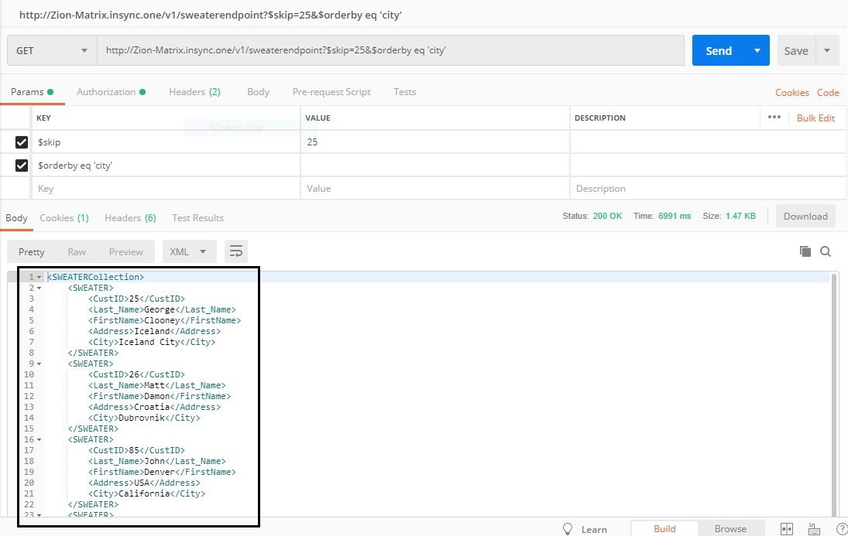Switch from Build to Browse mode

pyautogui.click(x=730, y=529)
